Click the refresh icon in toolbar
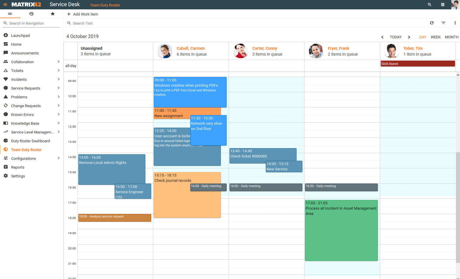 click(x=432, y=23)
